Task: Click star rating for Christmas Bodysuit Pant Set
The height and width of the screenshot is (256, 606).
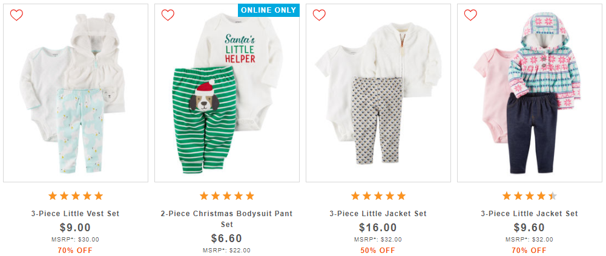Action: [227, 196]
